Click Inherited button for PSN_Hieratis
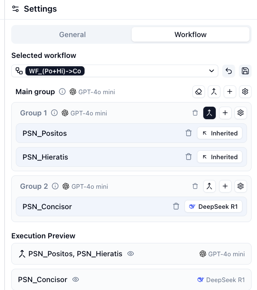 point(220,157)
